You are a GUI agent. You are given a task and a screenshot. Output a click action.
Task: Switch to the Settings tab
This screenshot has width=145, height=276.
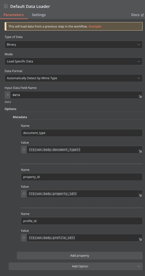(39, 15)
